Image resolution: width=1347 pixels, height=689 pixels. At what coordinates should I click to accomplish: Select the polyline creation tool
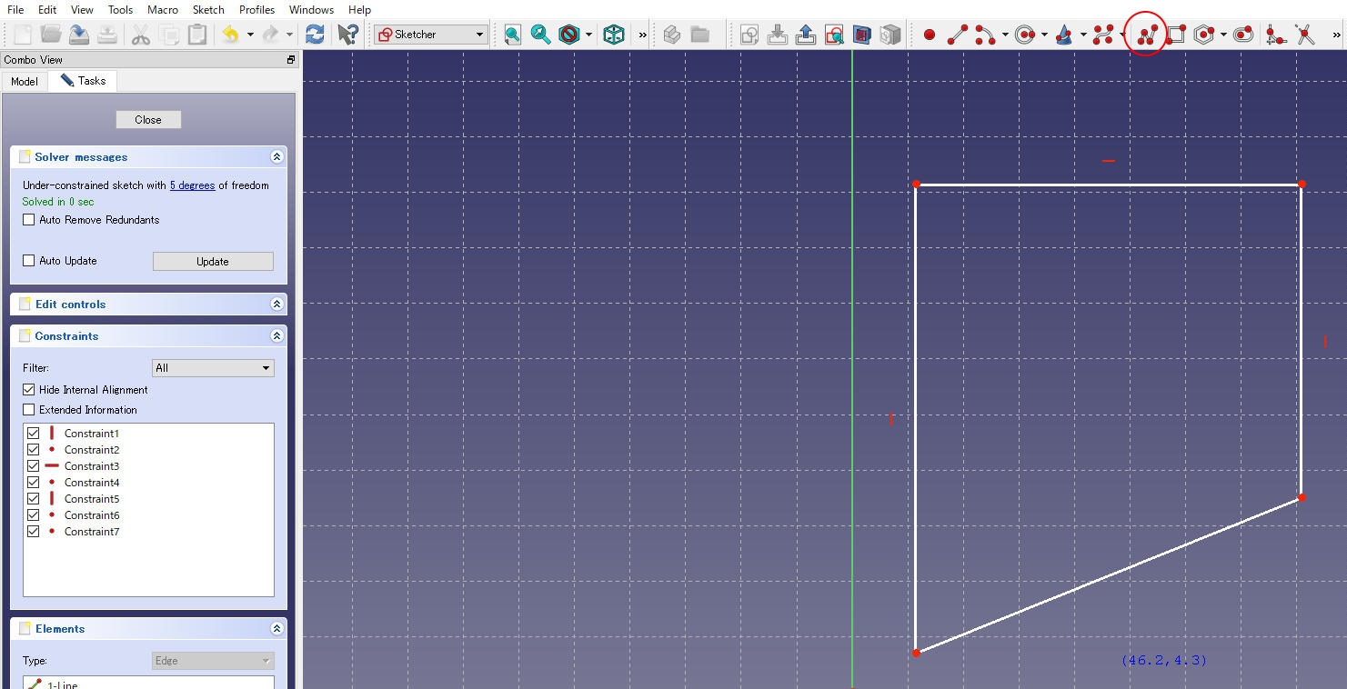tap(1146, 35)
